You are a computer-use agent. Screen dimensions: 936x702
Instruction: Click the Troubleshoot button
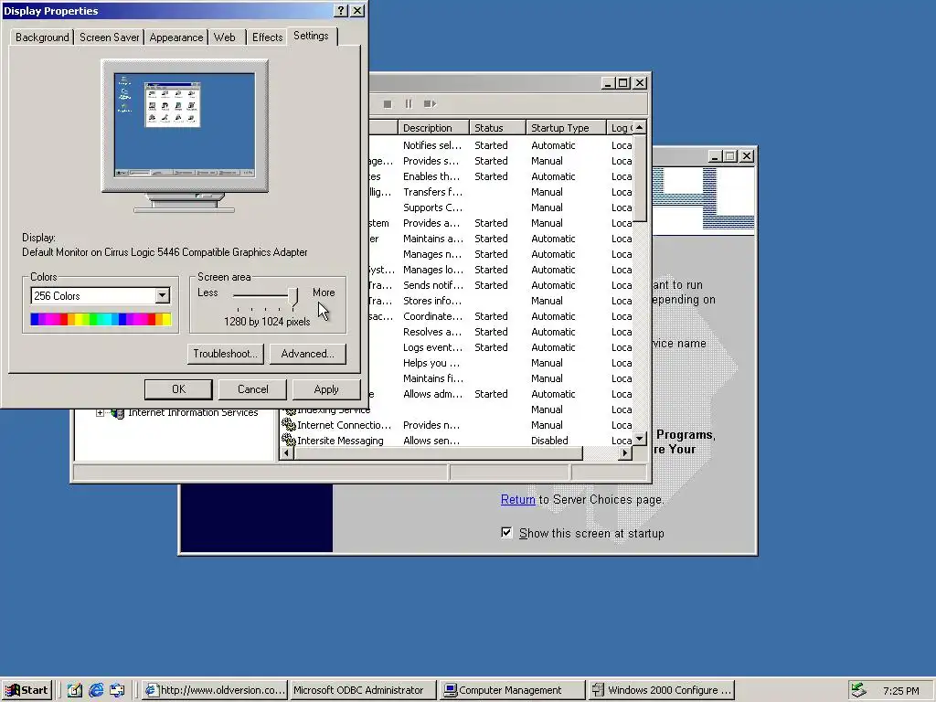tap(225, 354)
